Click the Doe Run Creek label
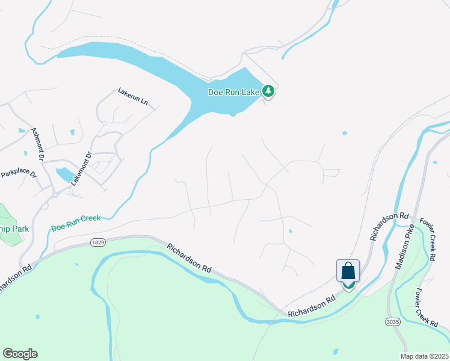 click(x=76, y=223)
